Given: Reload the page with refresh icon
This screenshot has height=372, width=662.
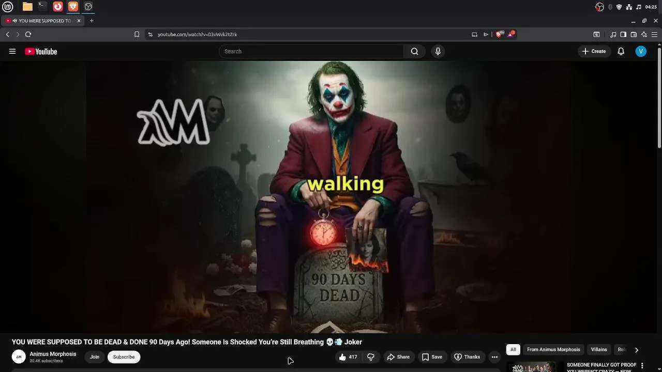Looking at the screenshot, I should pos(28,34).
